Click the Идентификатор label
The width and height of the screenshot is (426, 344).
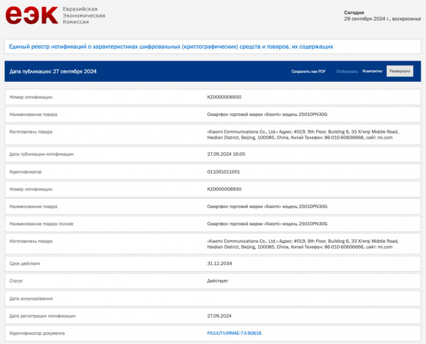coord(25,172)
